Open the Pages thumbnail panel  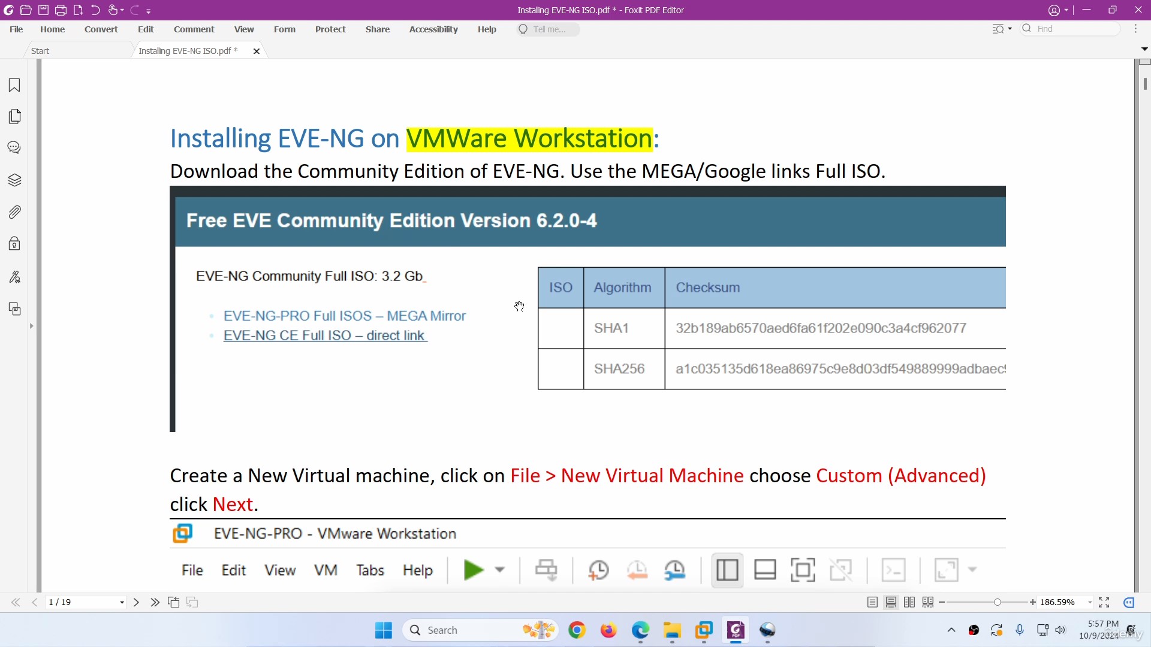click(x=14, y=116)
